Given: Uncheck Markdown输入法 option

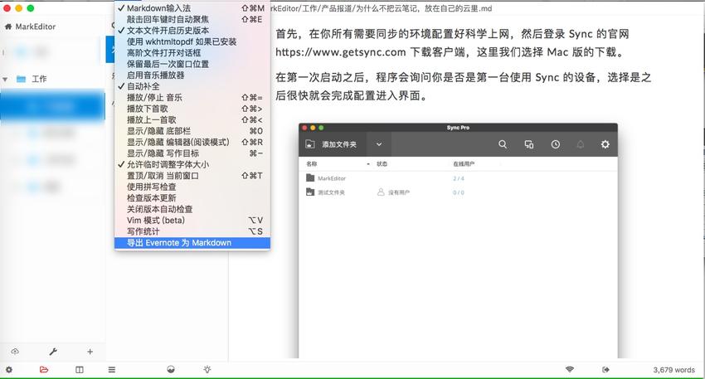Looking at the screenshot, I should [192, 8].
